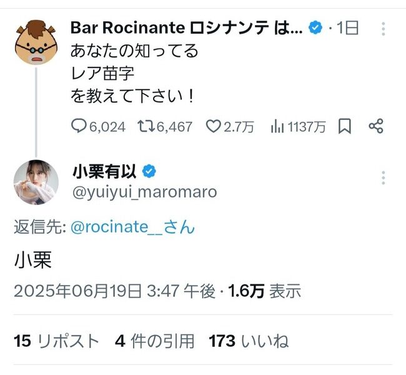Click the @rocinate__ reply-to mention link
Viewport: 406px width, 375px height.
coord(132,227)
